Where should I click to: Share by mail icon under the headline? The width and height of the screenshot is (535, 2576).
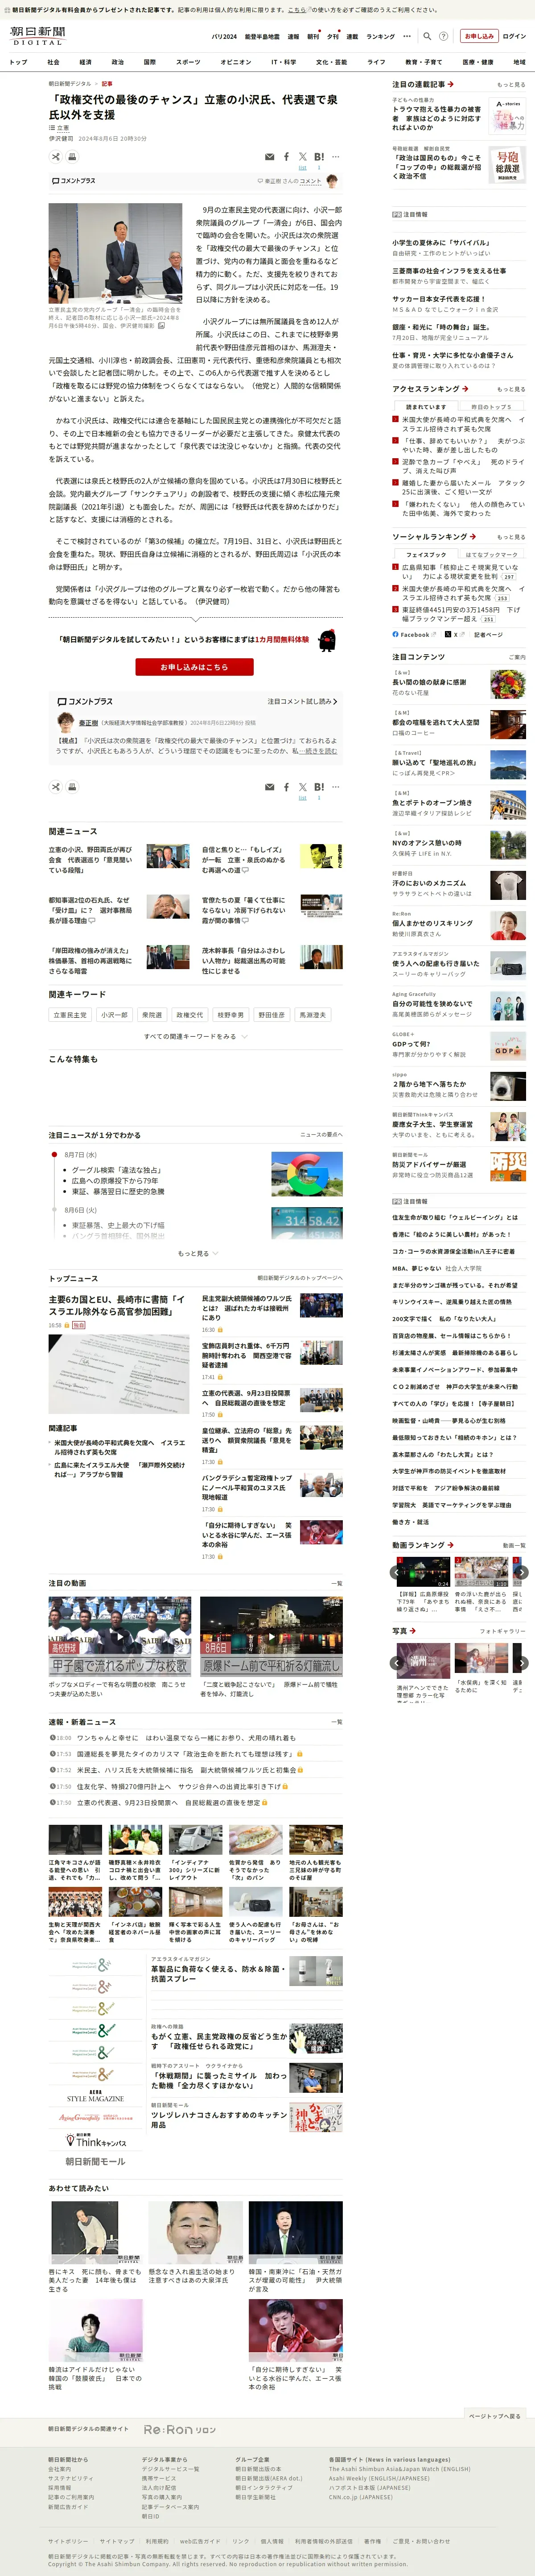[x=269, y=157]
